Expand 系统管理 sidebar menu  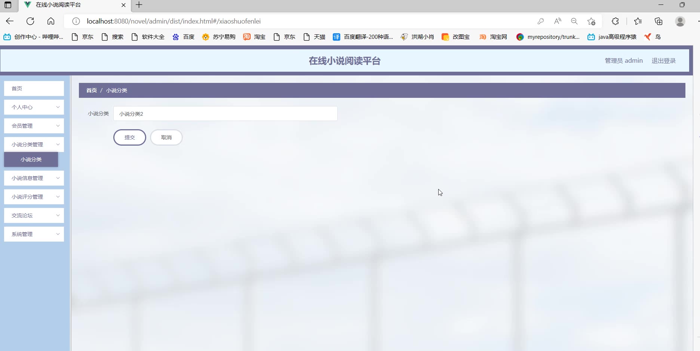point(34,234)
